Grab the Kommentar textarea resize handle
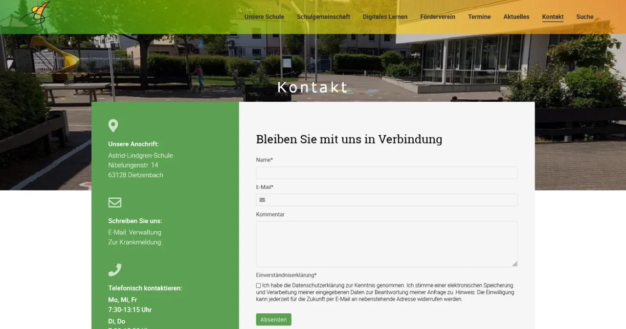Screen dimensions: 626x329 tap(514, 264)
